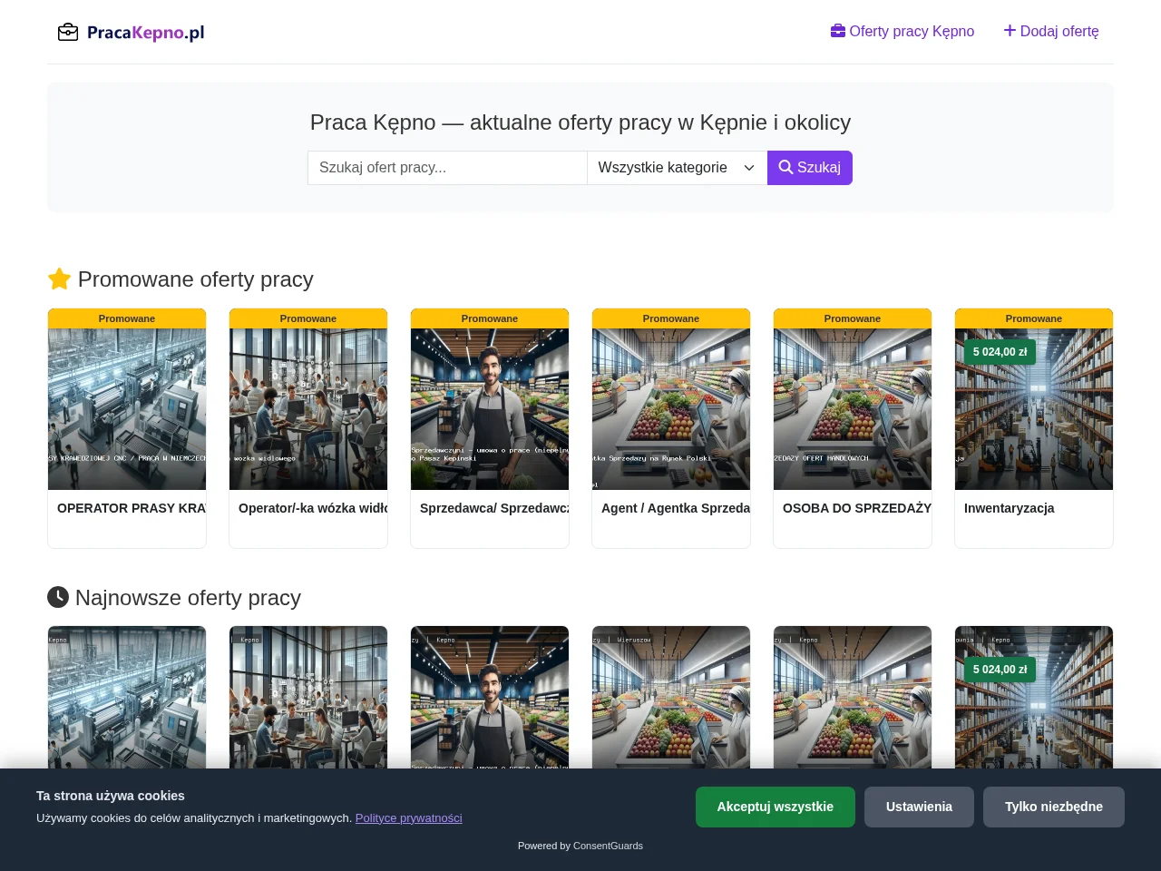Click Powered by ConsentGuards text
The width and height of the screenshot is (1161, 871).
click(x=580, y=846)
